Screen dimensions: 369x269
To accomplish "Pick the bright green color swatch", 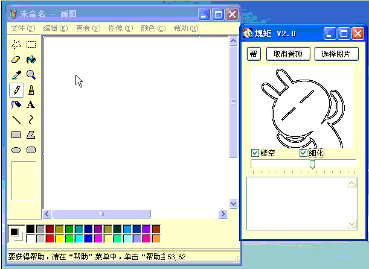I will (x=69, y=239).
